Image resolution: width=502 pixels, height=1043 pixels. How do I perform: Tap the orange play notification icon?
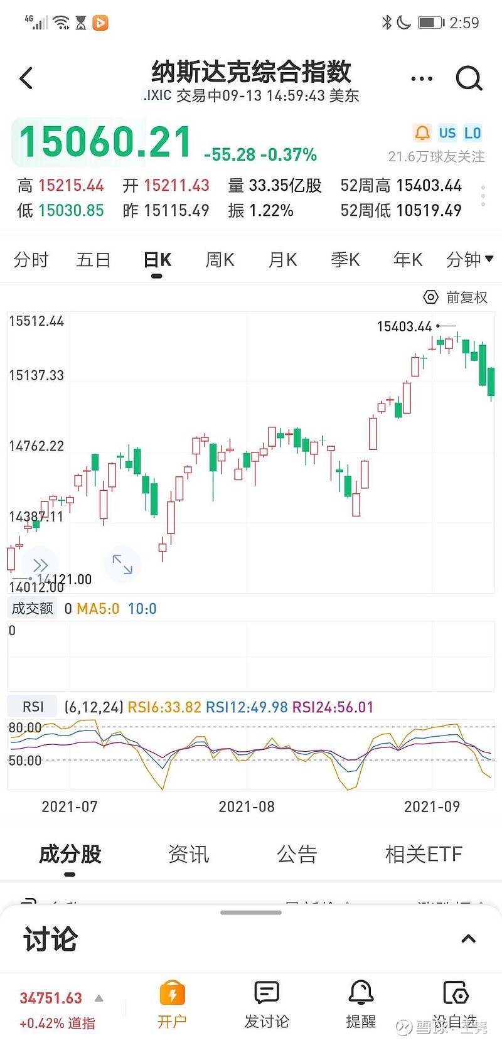tap(100, 23)
